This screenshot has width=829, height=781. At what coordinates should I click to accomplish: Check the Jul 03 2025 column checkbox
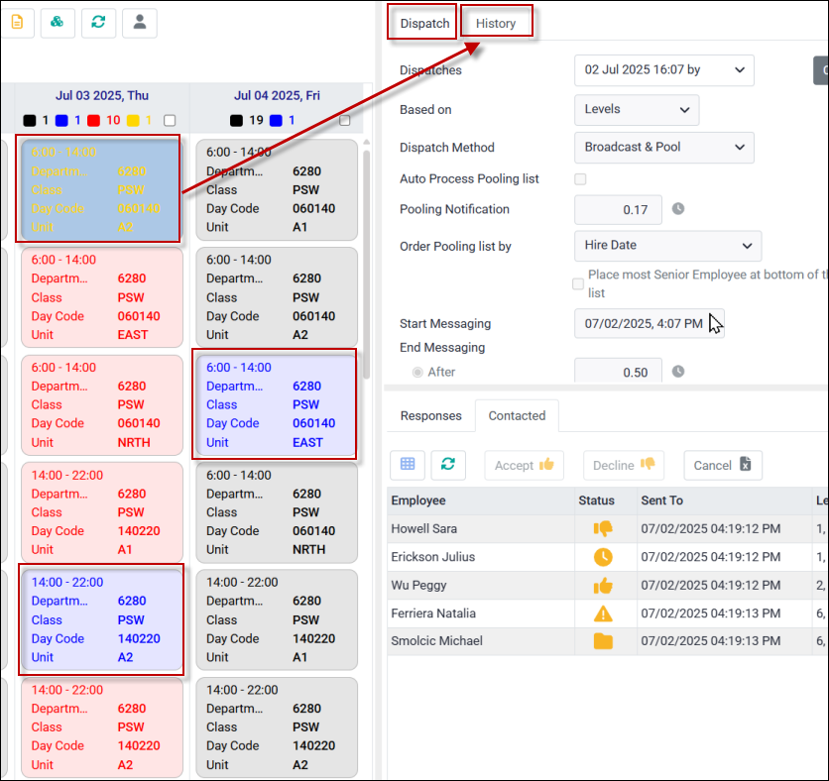coord(170,121)
